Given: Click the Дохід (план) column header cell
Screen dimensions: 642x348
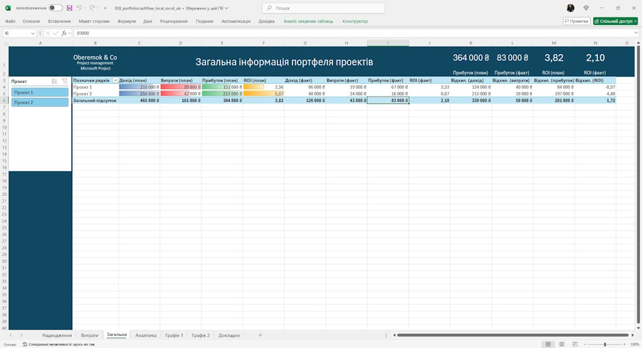Looking at the screenshot, I should [x=139, y=80].
